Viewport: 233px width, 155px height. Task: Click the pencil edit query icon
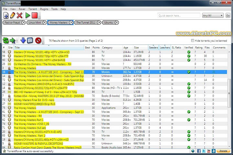coord(13,15)
